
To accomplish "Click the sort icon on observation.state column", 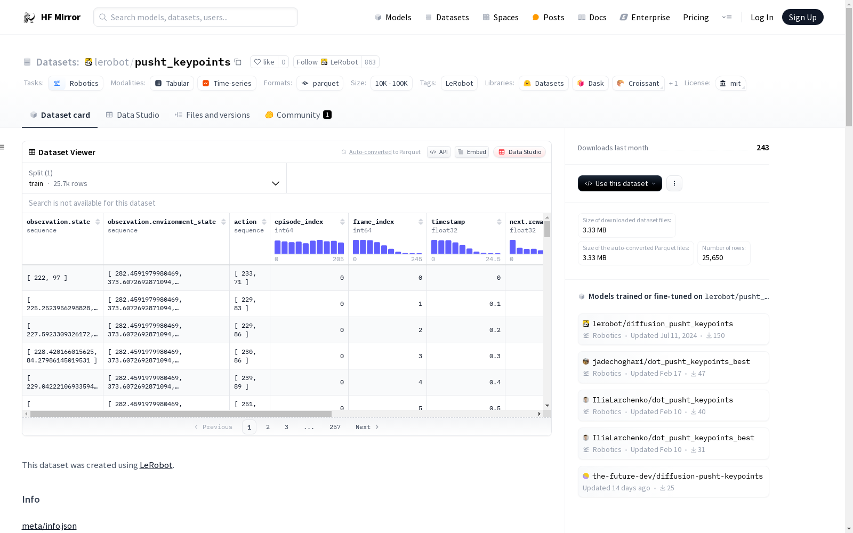I will click(98, 222).
